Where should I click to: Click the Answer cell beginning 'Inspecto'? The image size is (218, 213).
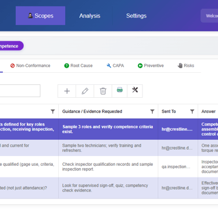point(208,166)
